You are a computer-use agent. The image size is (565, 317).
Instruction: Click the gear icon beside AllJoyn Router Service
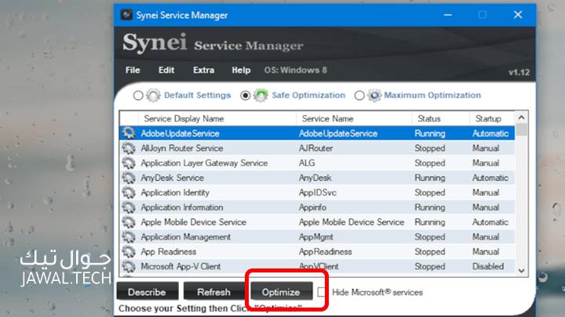pyautogui.click(x=129, y=148)
